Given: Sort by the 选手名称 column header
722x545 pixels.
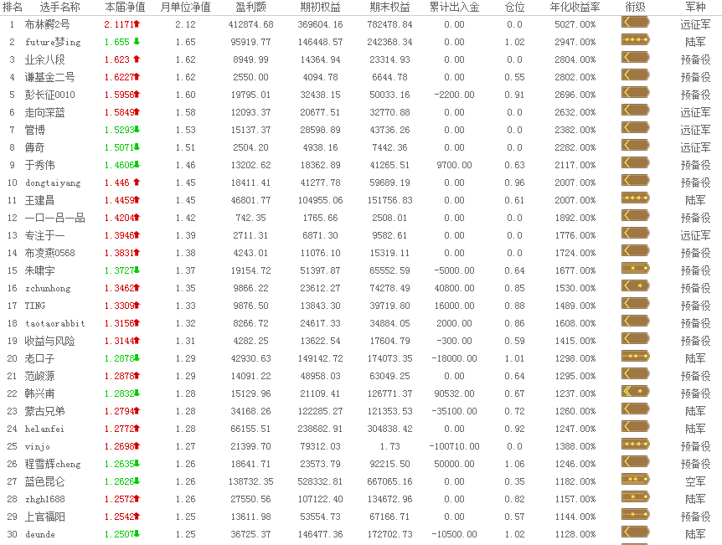Looking at the screenshot, I should (59, 7).
